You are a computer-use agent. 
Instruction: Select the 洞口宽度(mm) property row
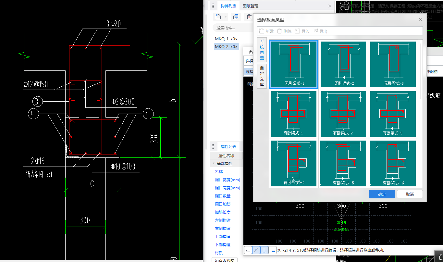[226, 180]
